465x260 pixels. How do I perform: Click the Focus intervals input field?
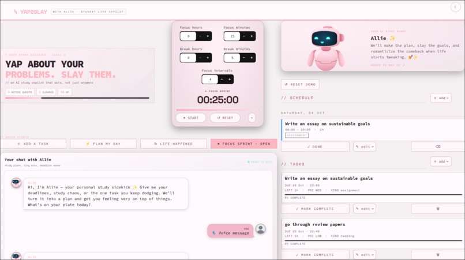pyautogui.click(x=210, y=80)
